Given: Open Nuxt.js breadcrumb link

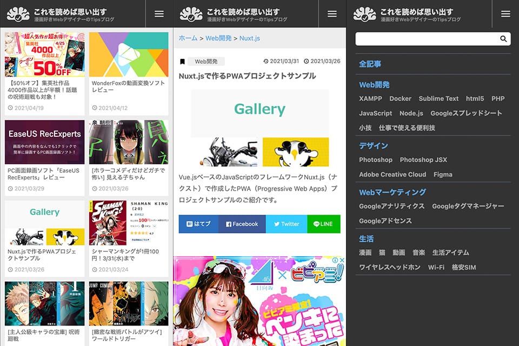Looking at the screenshot, I should click(250, 38).
